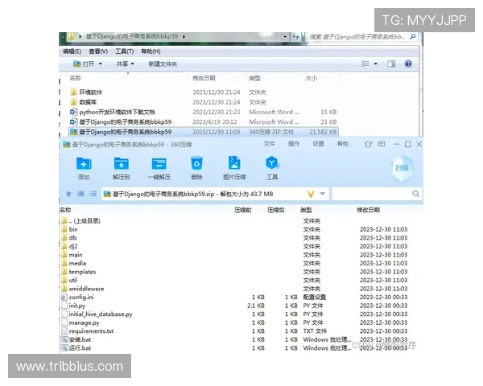Click the Explorer search magnifier icon

(413, 37)
